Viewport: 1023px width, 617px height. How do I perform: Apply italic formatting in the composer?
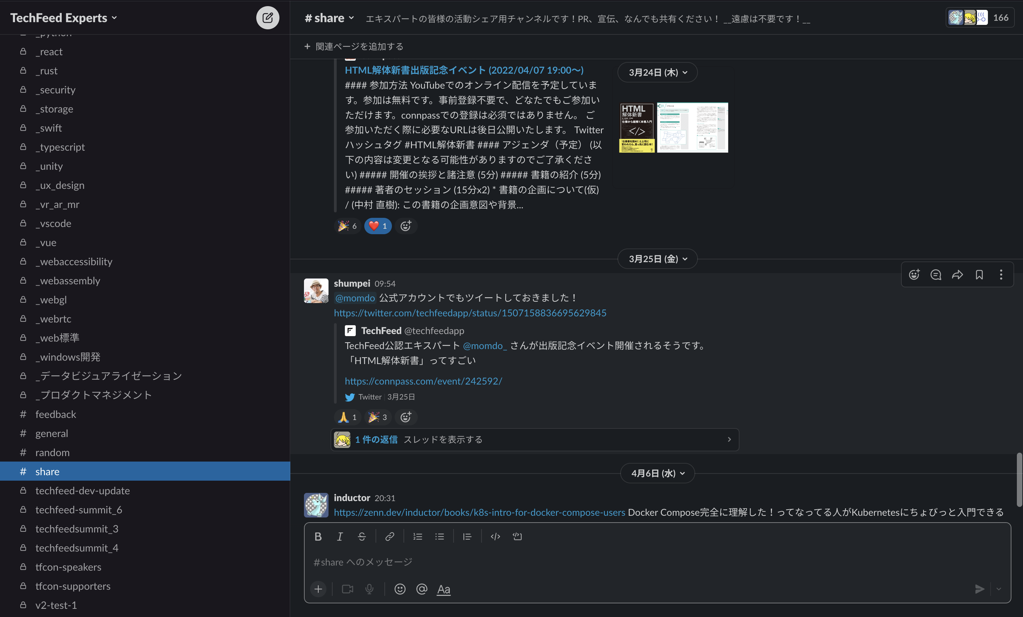[340, 537]
